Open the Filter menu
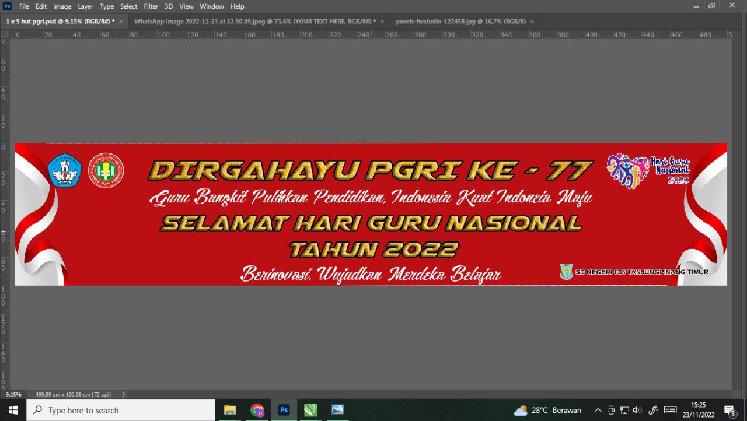This screenshot has height=421, width=747. coord(151,6)
